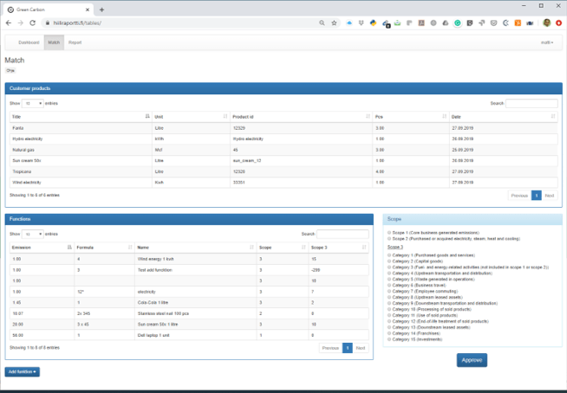This screenshot has width=567, height=393.
Task: Switch to the Dashboard tab
Action: pos(29,42)
